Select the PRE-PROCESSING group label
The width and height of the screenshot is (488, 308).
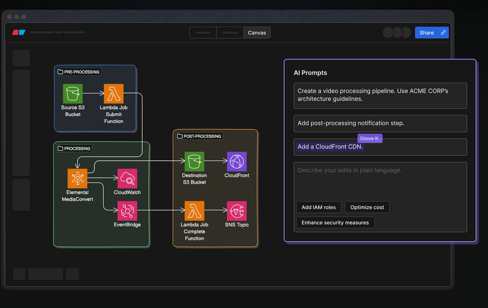[79, 72]
